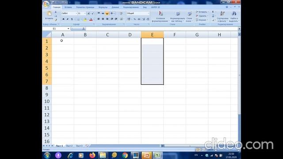Open the Borders tool in the font group
This screenshot has width=283, height=159.
[79, 19]
